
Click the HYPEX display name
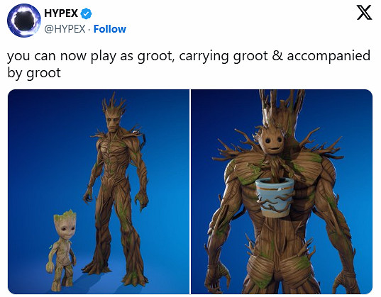[x=61, y=13]
